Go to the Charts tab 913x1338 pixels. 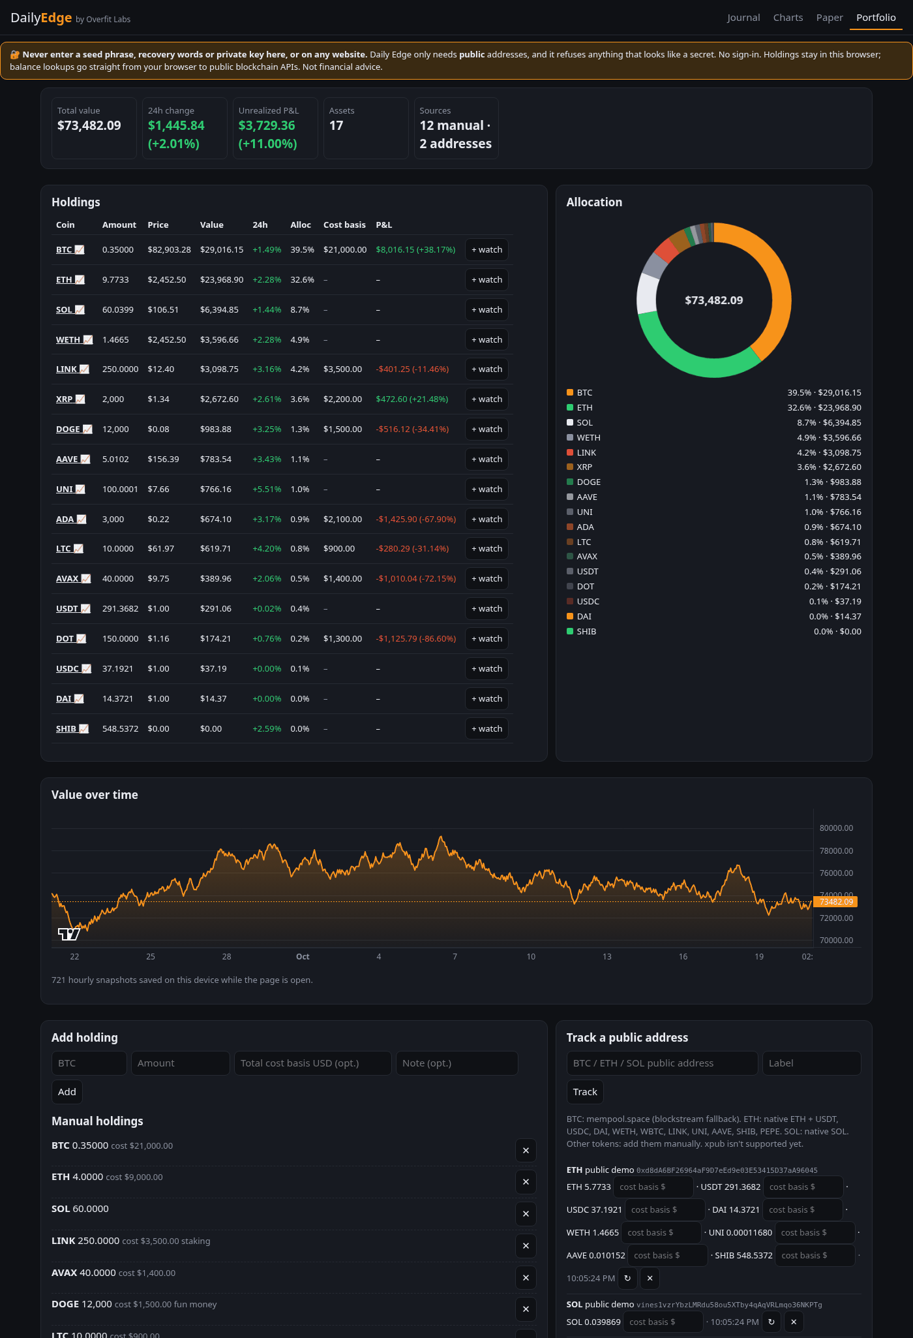(788, 18)
